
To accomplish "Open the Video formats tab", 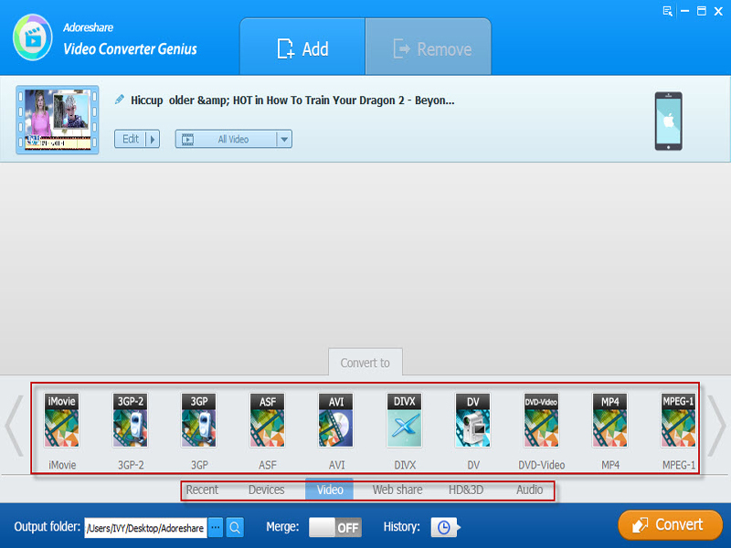I will coord(330,490).
